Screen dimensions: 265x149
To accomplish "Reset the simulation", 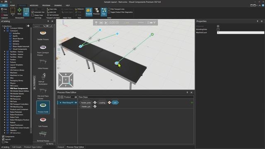I will pos(101,23).
